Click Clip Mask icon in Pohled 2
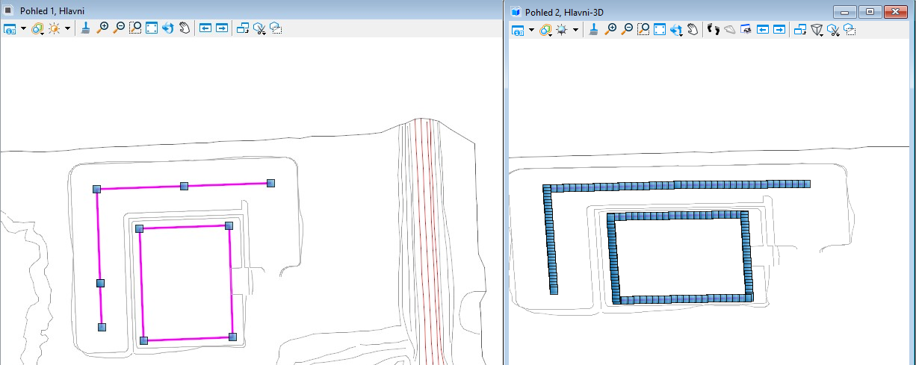 tap(850, 30)
